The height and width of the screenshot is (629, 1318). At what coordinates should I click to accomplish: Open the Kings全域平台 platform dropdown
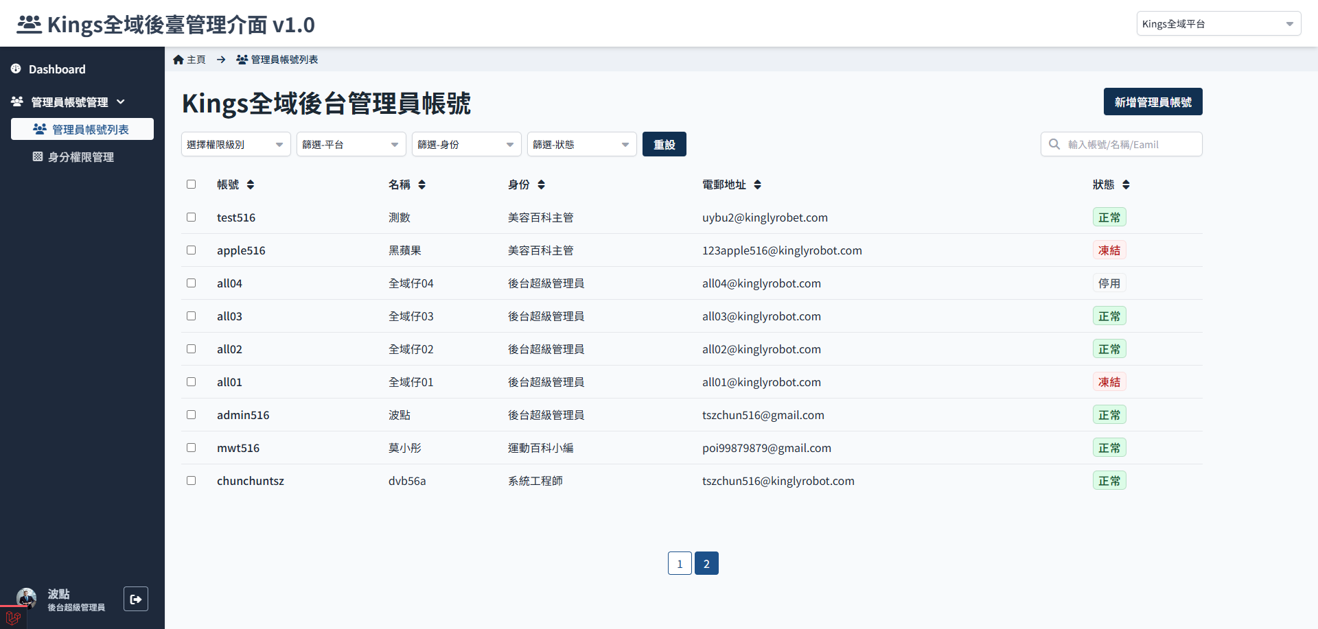point(1218,23)
